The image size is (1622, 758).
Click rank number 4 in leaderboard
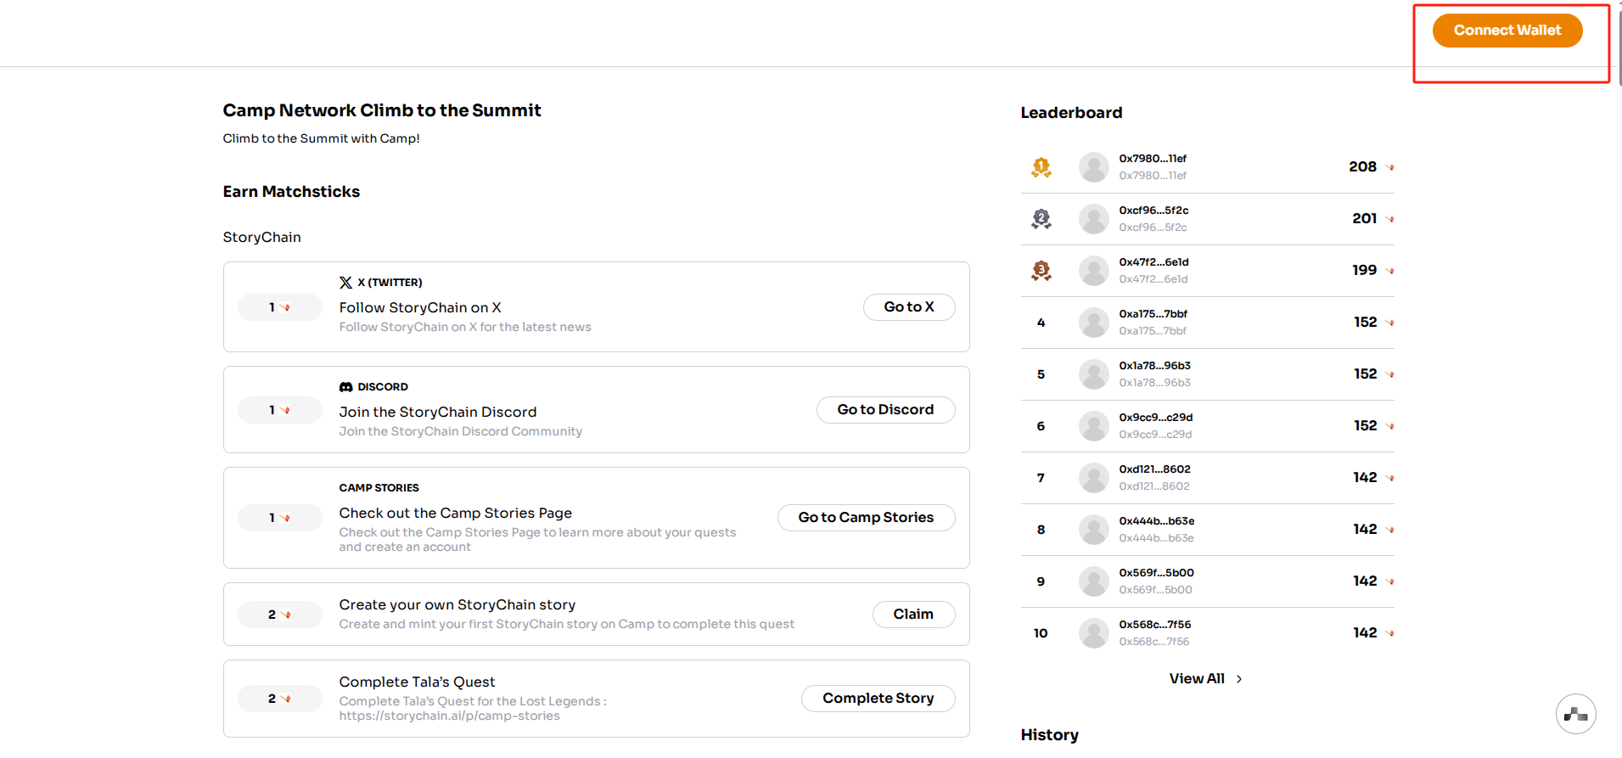pyautogui.click(x=1041, y=323)
